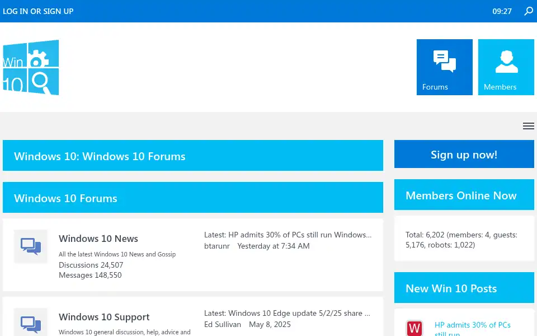
Task: Click Messages 148,550 count
Action: pos(90,276)
